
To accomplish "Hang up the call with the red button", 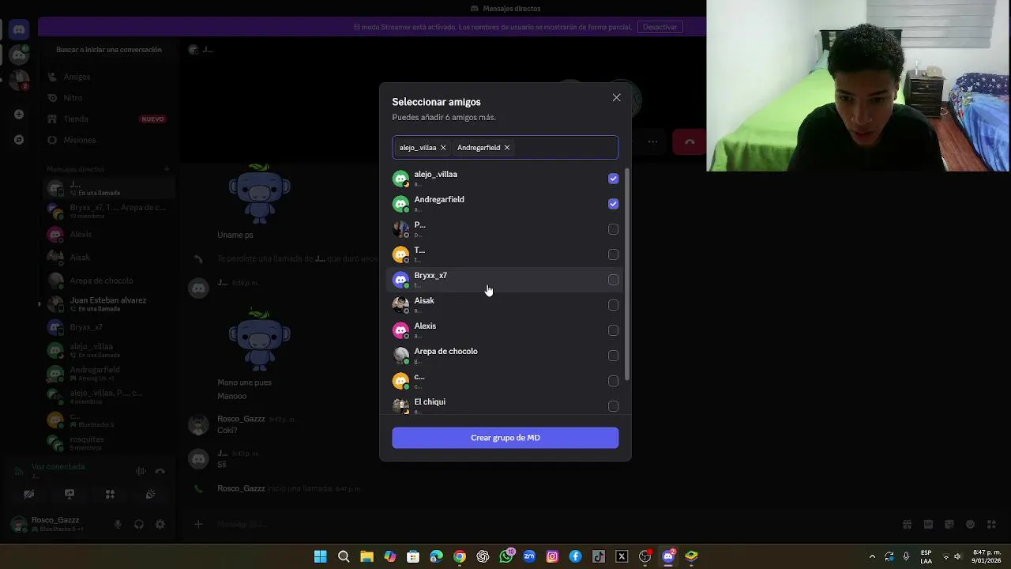I will tap(690, 141).
